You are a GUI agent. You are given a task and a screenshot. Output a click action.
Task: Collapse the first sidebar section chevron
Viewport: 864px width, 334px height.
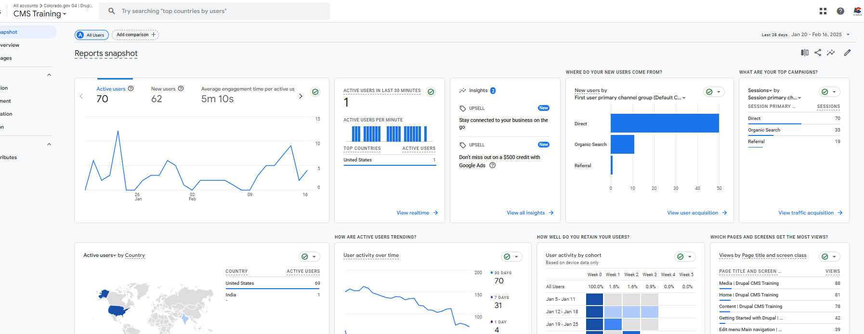click(49, 75)
